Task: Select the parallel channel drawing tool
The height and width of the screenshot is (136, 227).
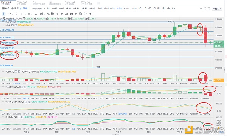Action: pos(16,14)
